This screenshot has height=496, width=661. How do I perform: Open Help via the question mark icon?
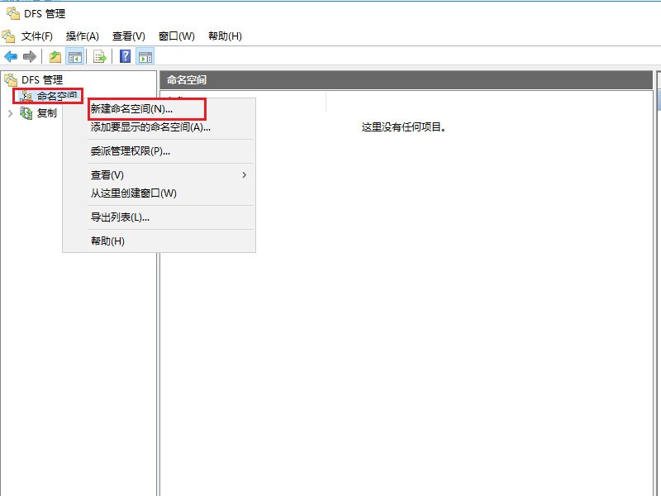point(124,55)
